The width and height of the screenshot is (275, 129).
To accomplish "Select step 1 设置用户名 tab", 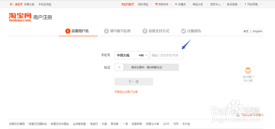I will (77, 31).
